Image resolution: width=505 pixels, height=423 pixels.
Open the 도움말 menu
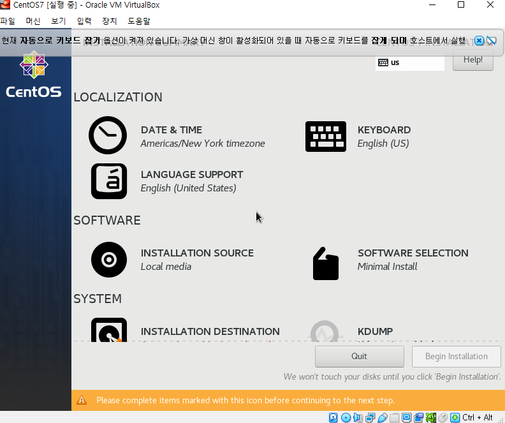[x=139, y=21]
